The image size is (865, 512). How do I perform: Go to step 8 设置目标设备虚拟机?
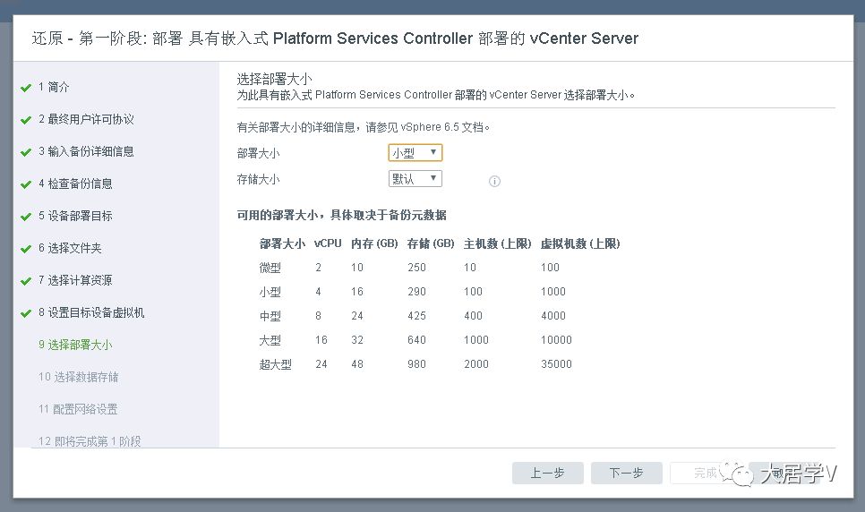(x=90, y=312)
